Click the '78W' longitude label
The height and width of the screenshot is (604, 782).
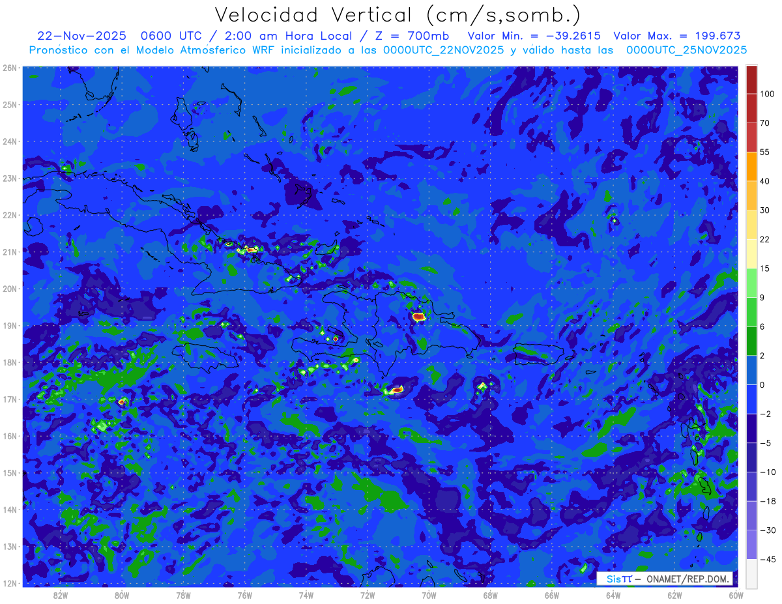click(x=183, y=595)
